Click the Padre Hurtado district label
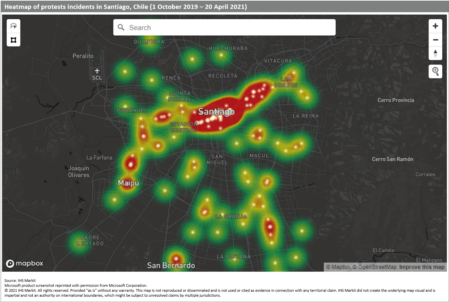The width and height of the screenshot is (449, 302). tap(90, 241)
